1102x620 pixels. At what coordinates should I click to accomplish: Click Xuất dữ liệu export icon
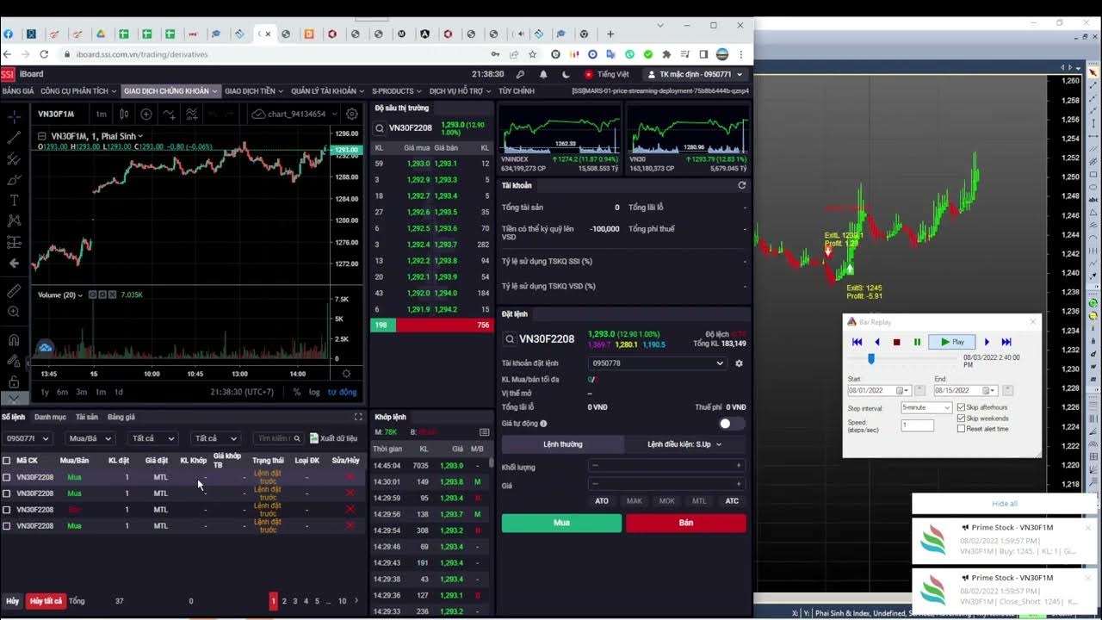[314, 438]
